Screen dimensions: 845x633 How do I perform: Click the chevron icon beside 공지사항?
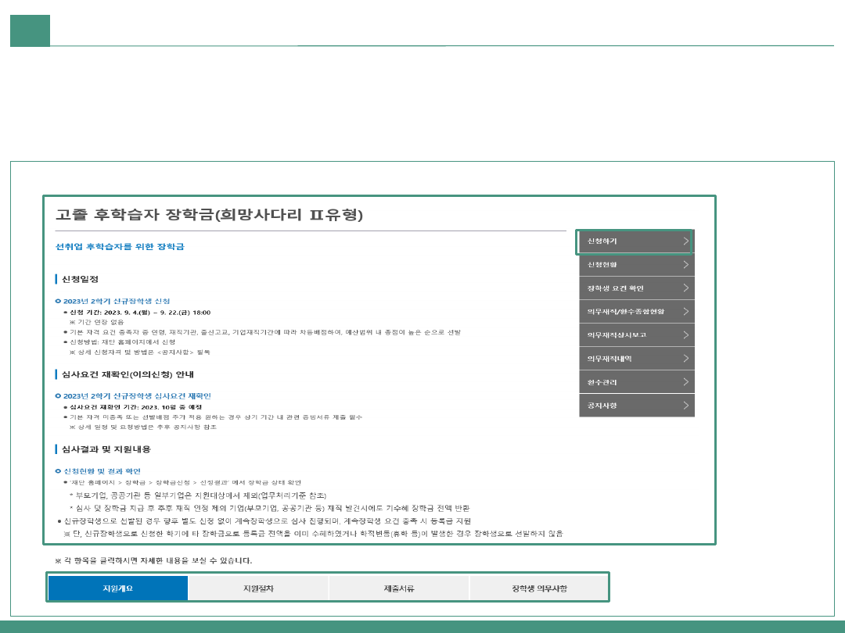pyautogui.click(x=685, y=406)
